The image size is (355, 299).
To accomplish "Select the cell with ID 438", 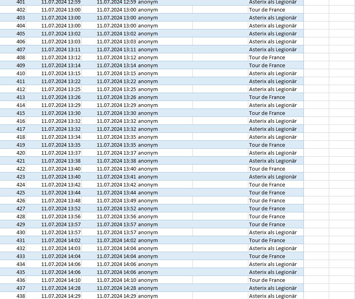I will [x=21, y=296].
